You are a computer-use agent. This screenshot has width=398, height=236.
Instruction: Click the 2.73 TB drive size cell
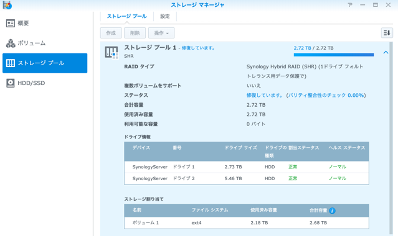[233, 167]
